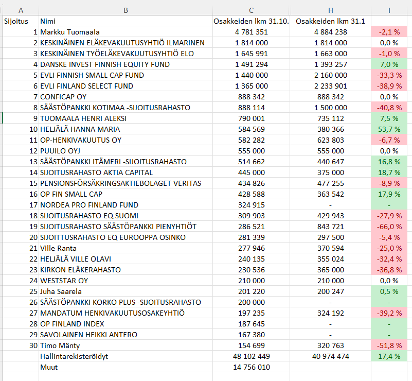Select the "Markku Tuomaala" name cell
The width and height of the screenshot is (412, 381).
point(126,32)
